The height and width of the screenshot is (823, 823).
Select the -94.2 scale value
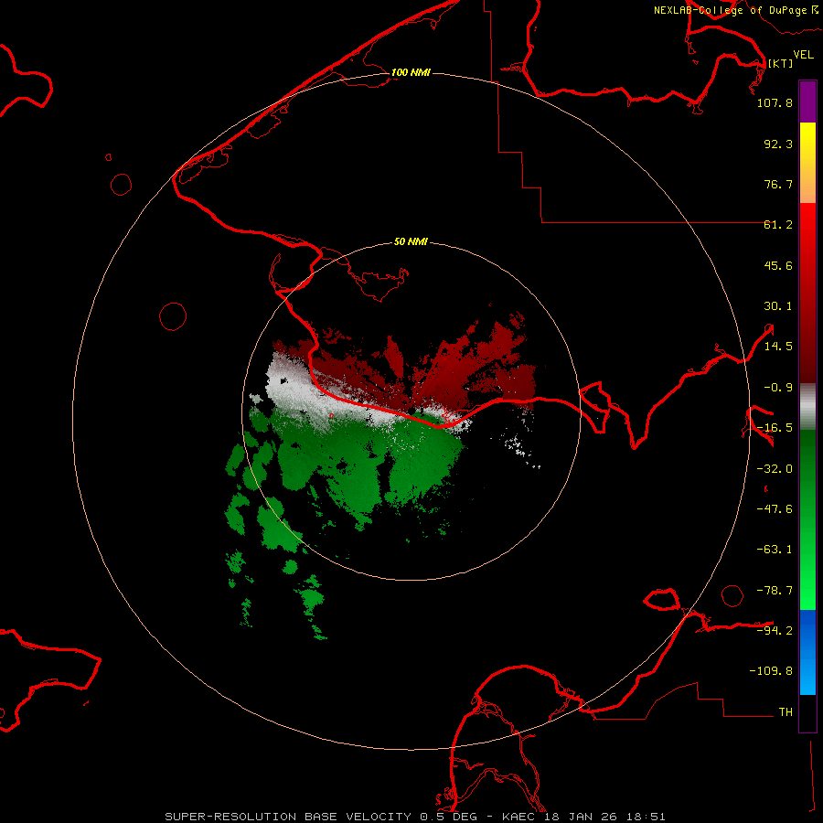(775, 630)
